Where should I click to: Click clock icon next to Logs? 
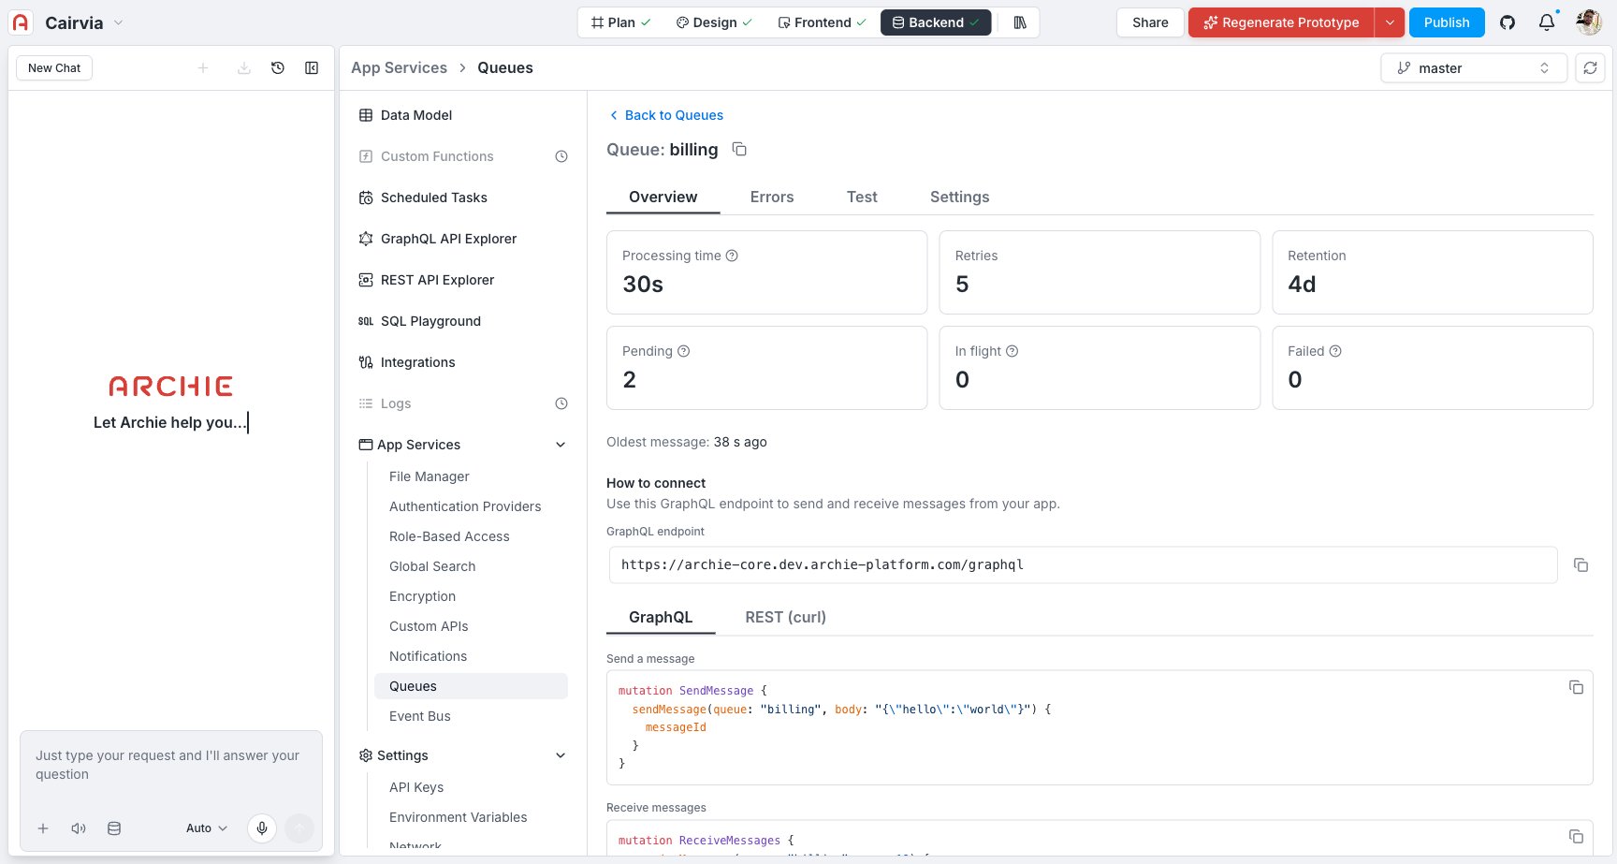click(x=561, y=403)
